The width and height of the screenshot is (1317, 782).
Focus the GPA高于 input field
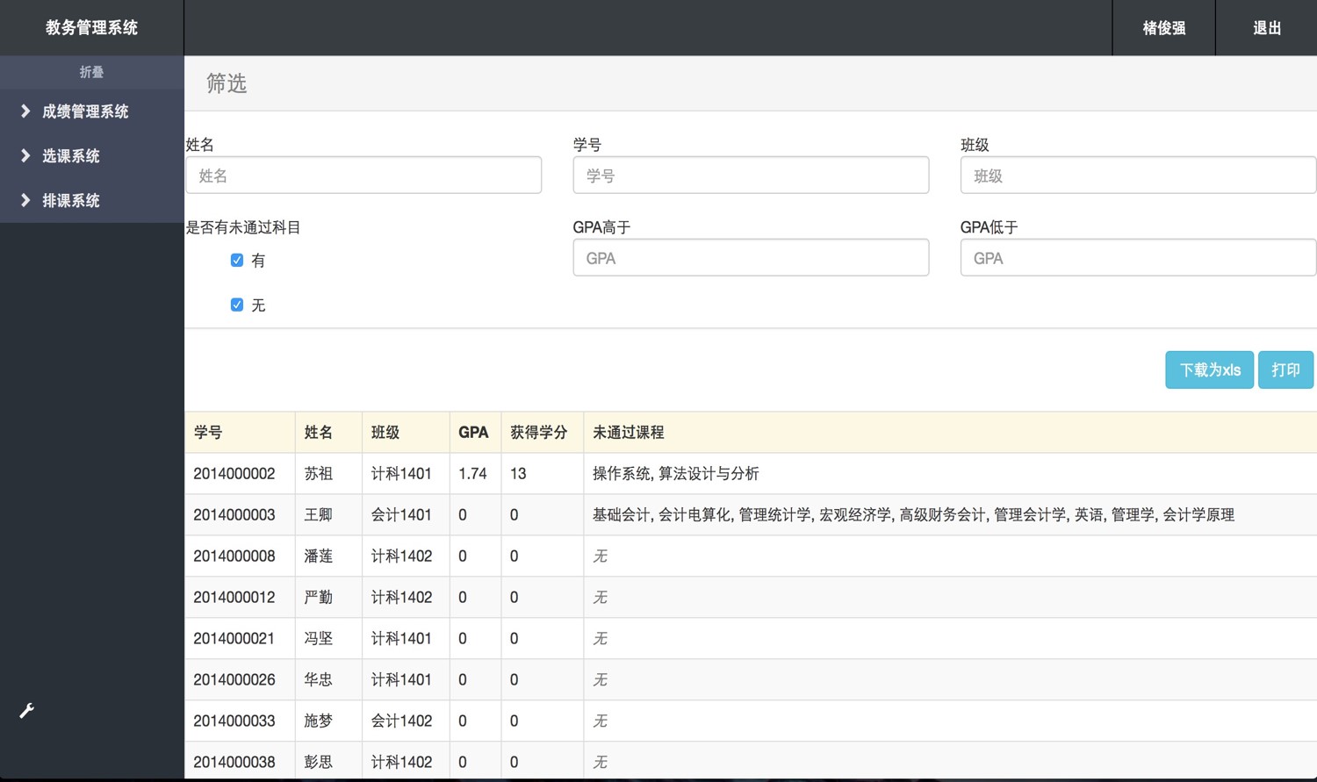coord(751,258)
